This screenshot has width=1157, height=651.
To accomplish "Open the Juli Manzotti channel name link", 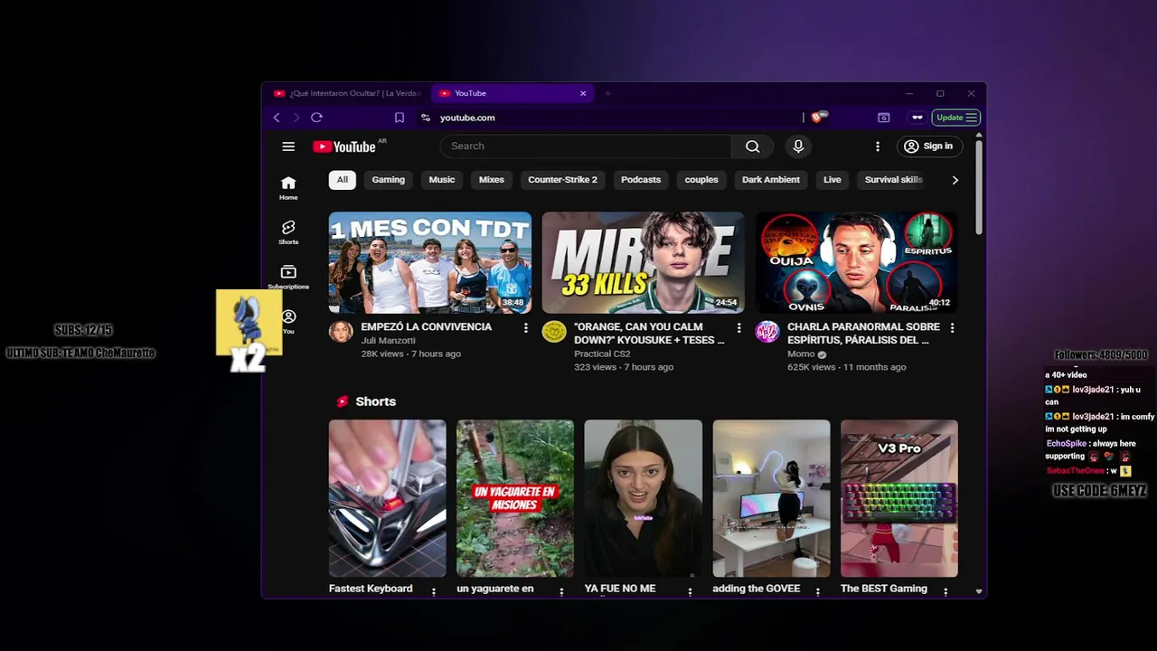I will click(x=389, y=341).
